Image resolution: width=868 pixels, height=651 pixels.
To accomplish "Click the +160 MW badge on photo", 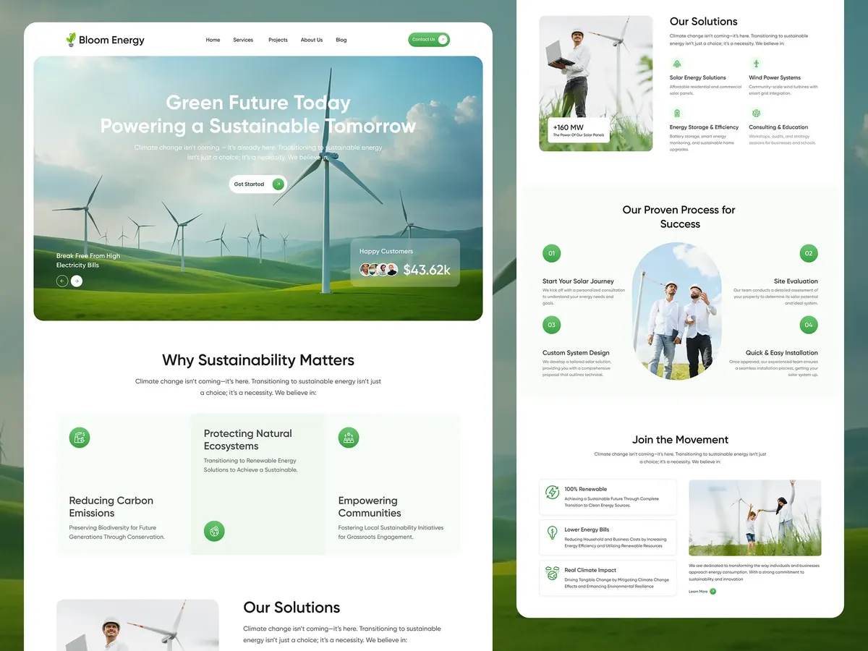I will click(x=579, y=130).
